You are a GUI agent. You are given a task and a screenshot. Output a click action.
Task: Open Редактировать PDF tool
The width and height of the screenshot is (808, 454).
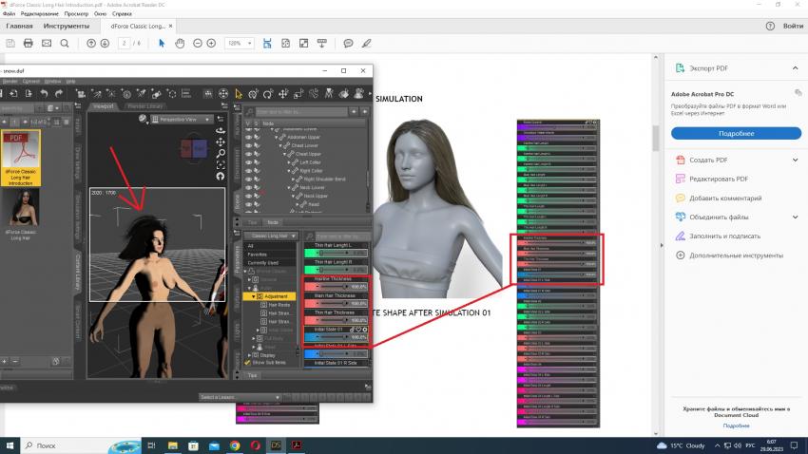719,180
